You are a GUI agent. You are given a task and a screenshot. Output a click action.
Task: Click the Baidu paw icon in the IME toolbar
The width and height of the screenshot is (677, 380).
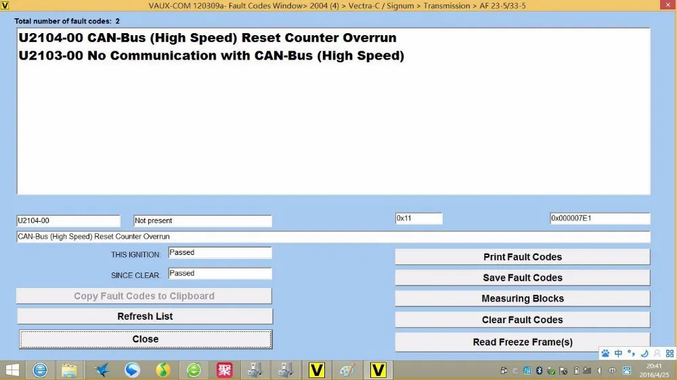[605, 353]
